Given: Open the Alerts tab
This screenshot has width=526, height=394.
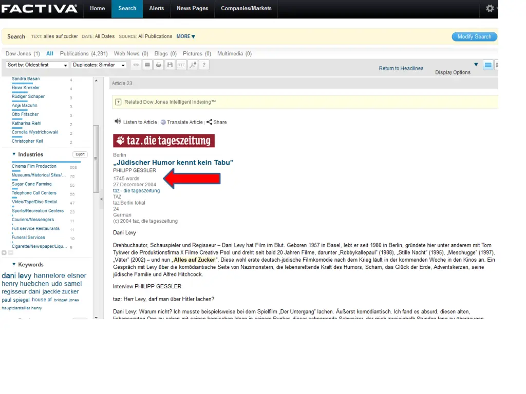Looking at the screenshot, I should click(x=156, y=8).
